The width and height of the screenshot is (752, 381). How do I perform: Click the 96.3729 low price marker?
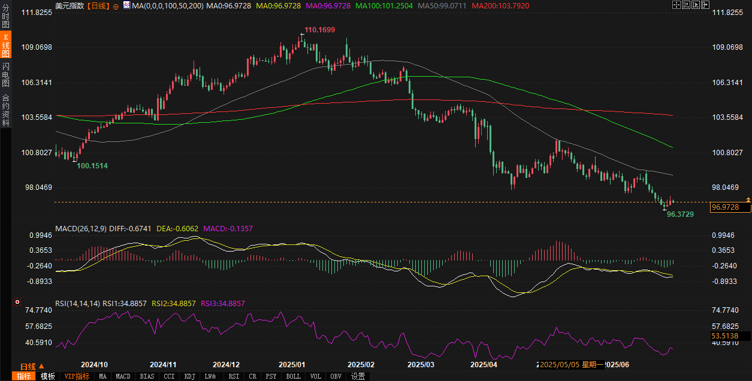click(x=680, y=214)
